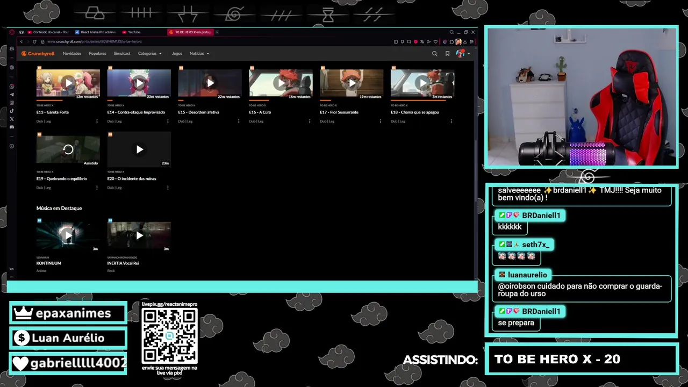Open the KONTINUUM title link
The height and width of the screenshot is (387, 688).
pyautogui.click(x=49, y=263)
